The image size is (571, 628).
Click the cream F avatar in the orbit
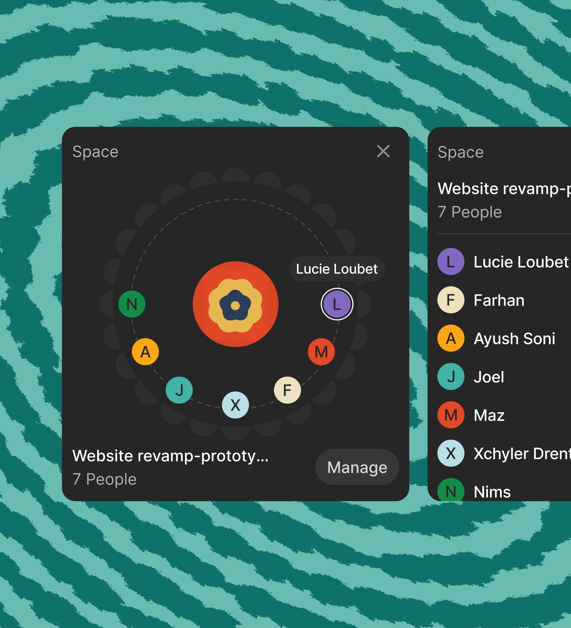pos(287,390)
